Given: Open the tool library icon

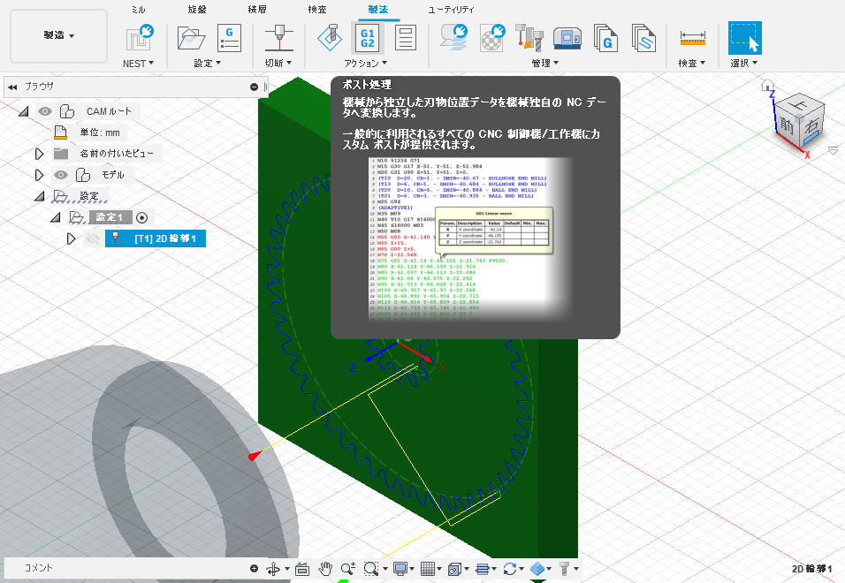Looking at the screenshot, I should point(529,38).
